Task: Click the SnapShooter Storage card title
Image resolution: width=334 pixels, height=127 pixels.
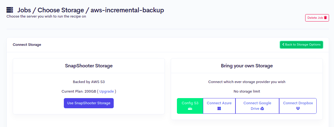Action: [x=89, y=66]
